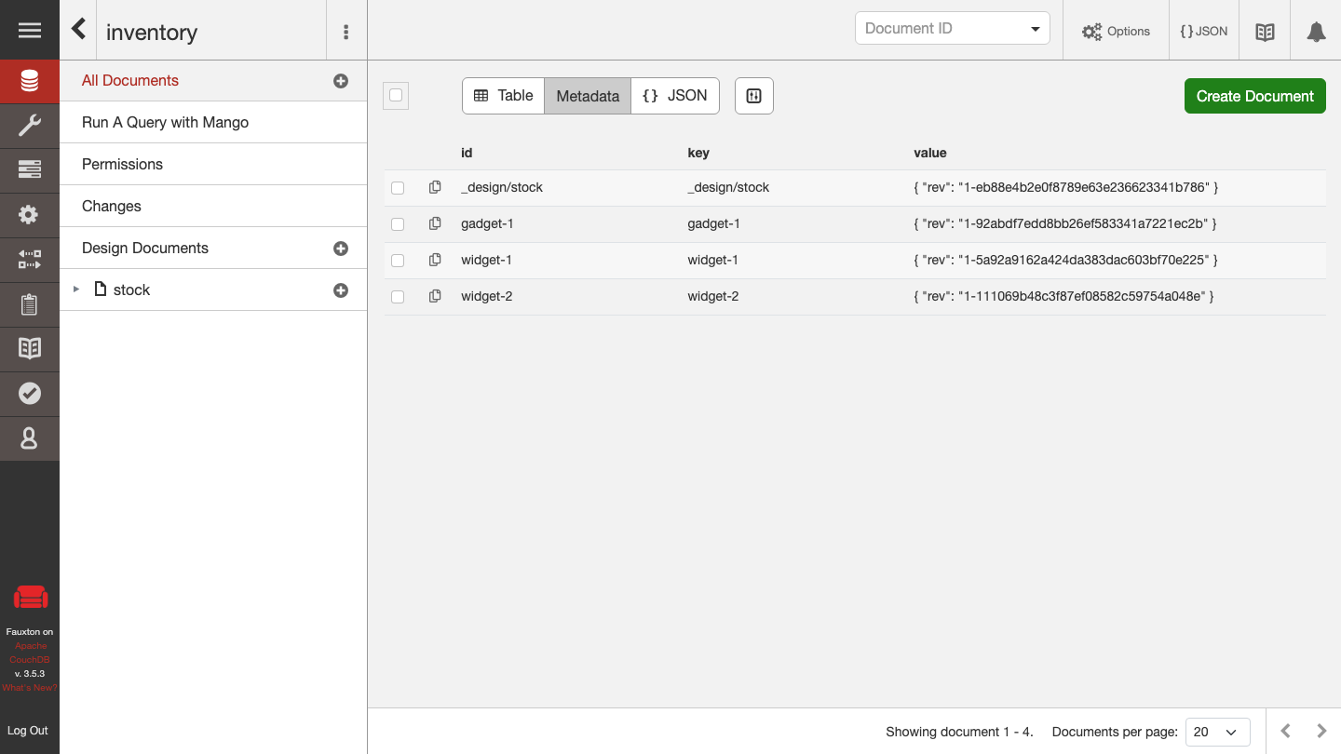Viewport: 1341px width, 754px height.
Task: Open the Document ID dropdown
Action: (x=953, y=28)
